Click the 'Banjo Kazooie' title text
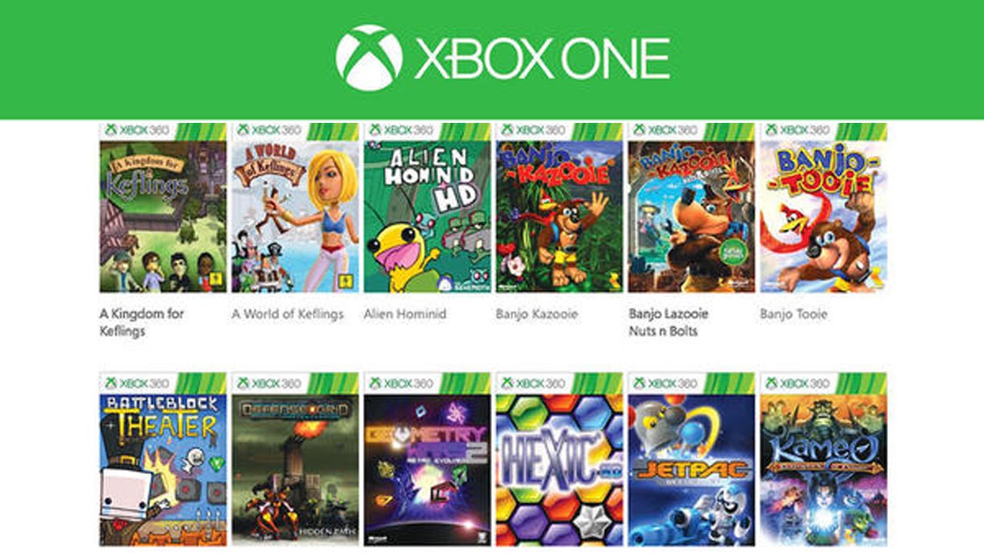Image resolution: width=984 pixels, height=553 pixels. 537,314
